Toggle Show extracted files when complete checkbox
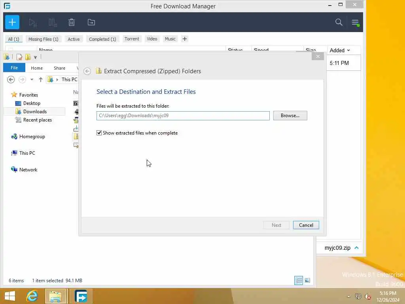This screenshot has width=405, height=304. 99,133
